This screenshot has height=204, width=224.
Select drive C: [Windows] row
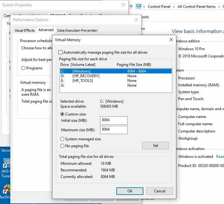click(116, 71)
